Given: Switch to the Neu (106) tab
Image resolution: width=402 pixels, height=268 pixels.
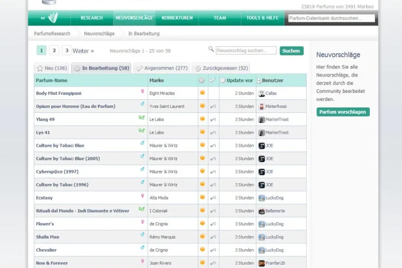Looking at the screenshot, I should pyautogui.click(x=52, y=68).
